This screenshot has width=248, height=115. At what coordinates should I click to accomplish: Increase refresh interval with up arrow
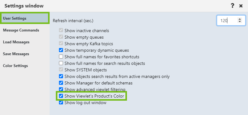240,19
